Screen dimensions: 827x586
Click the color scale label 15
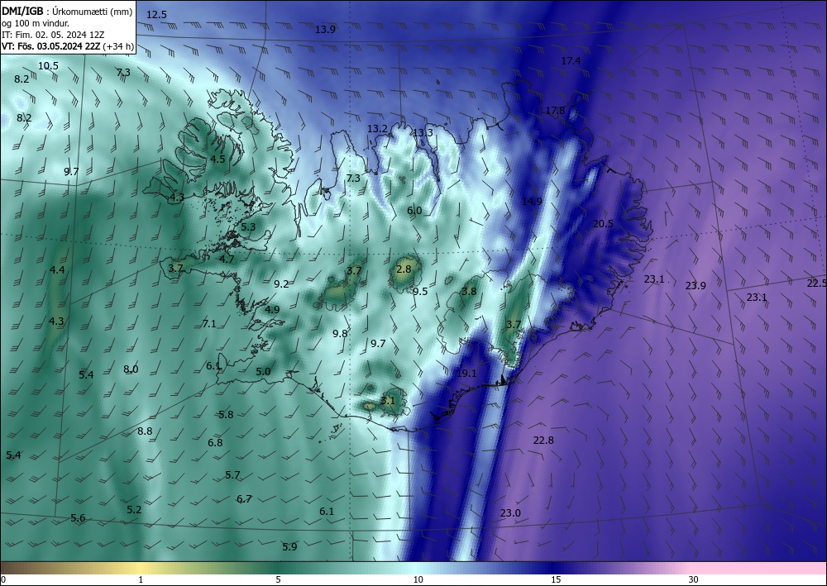point(556,580)
